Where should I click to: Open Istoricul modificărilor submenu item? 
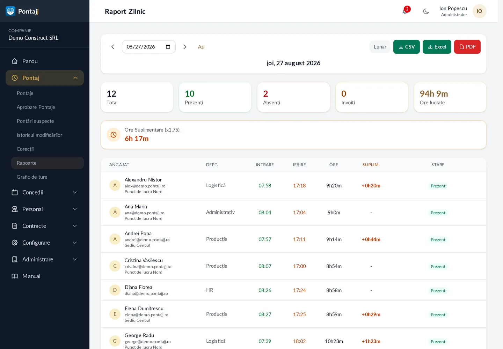[x=48, y=135]
